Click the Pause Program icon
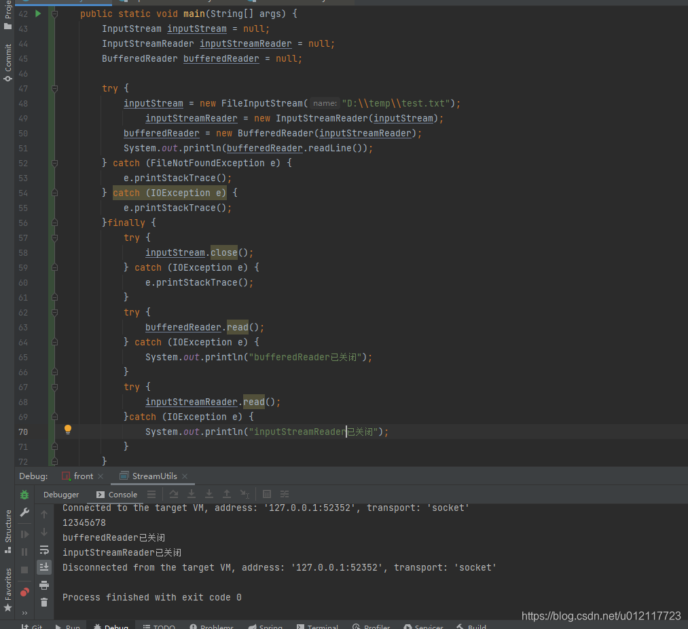Image resolution: width=688 pixels, height=629 pixels. click(x=24, y=552)
